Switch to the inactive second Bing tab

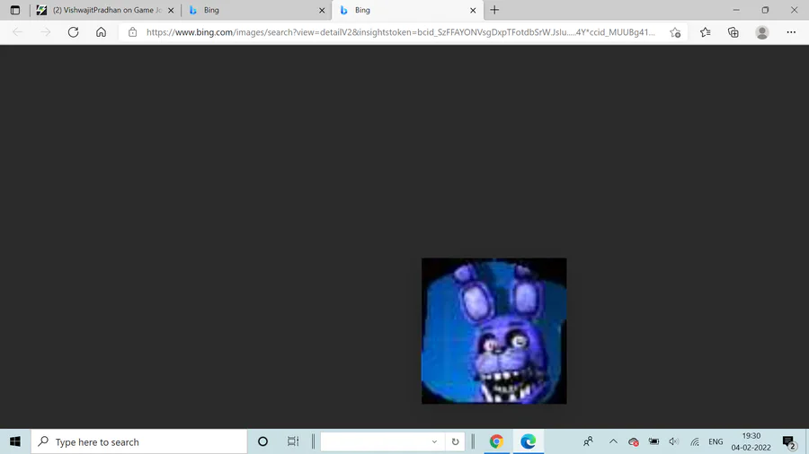(x=256, y=10)
